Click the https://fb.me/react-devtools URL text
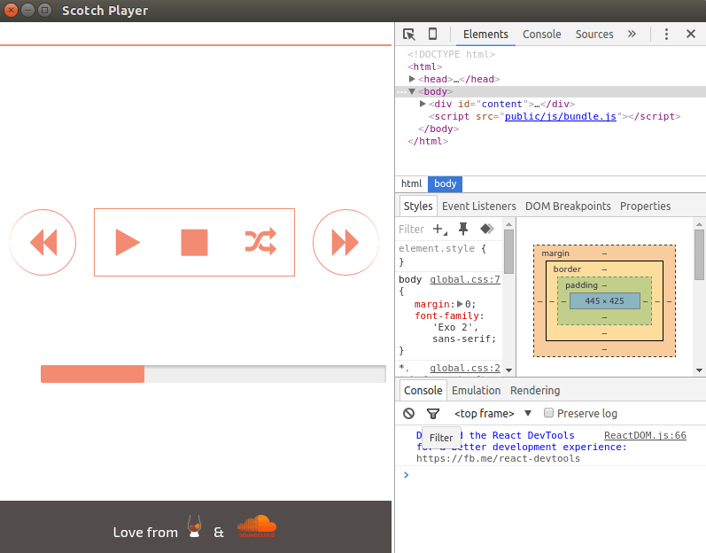The height and width of the screenshot is (553, 706). click(498, 458)
